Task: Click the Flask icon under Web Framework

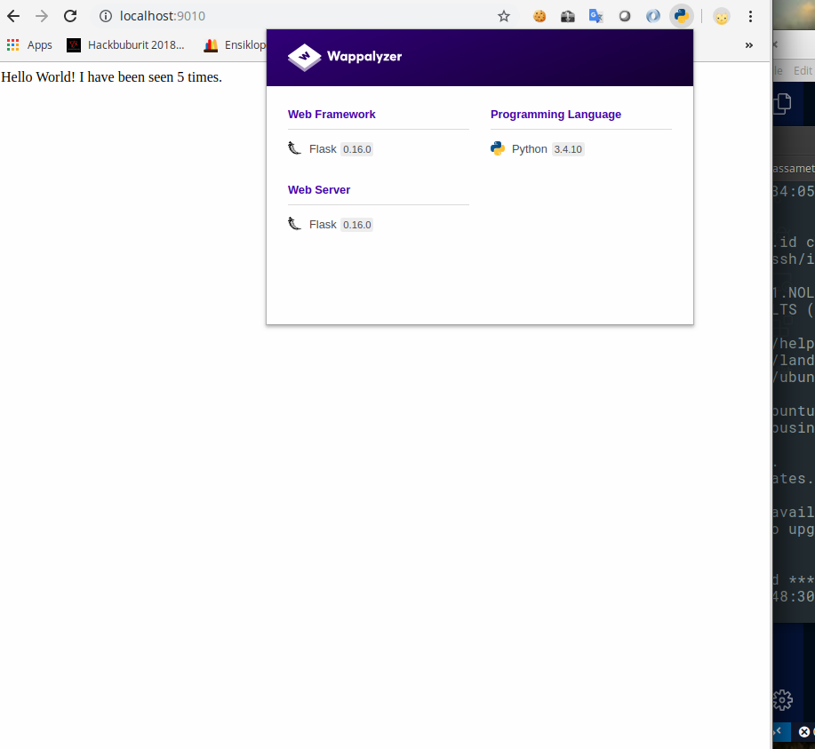Action: tap(295, 148)
